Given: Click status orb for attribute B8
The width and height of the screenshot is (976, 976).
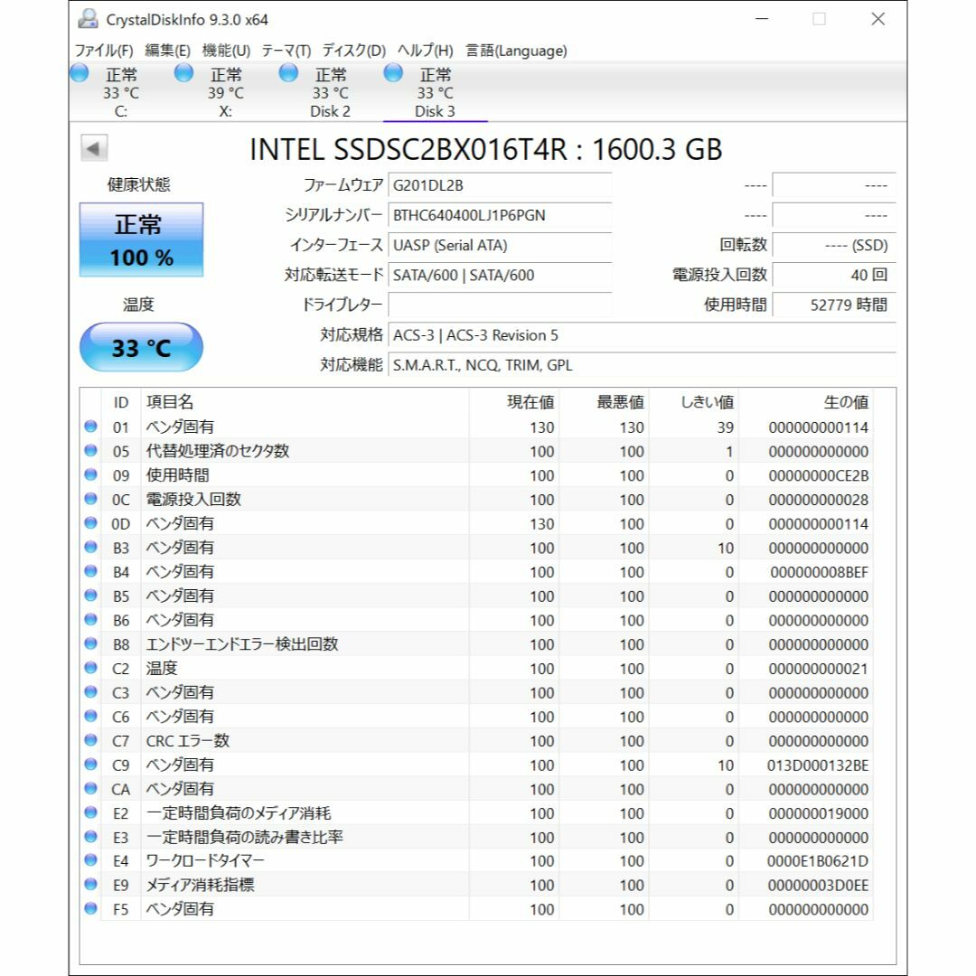Looking at the screenshot, I should click(91, 643).
